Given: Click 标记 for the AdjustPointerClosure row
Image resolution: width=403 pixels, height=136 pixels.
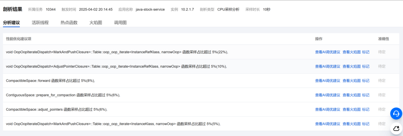Looking at the screenshot, I should (366, 66).
